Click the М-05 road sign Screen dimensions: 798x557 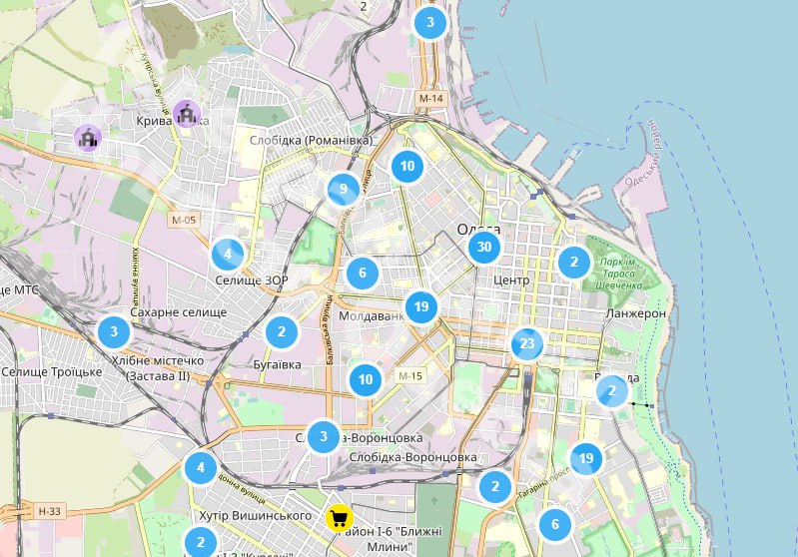(184, 220)
